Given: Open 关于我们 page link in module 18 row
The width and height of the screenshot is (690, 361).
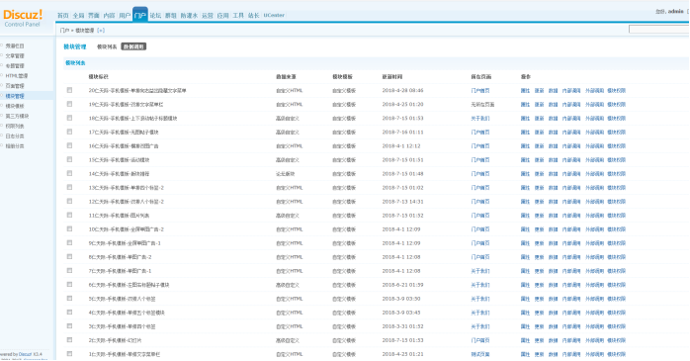Looking at the screenshot, I should click(x=480, y=119).
